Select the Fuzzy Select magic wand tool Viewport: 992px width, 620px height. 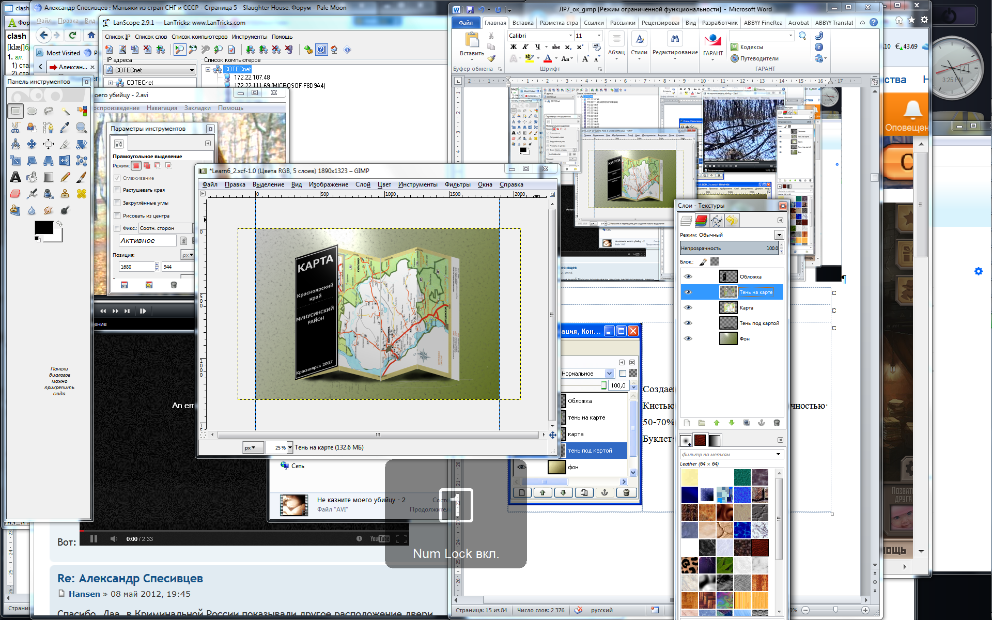pos(65,111)
